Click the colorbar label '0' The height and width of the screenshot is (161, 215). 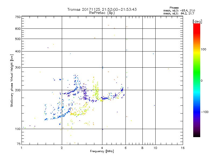click(202, 81)
